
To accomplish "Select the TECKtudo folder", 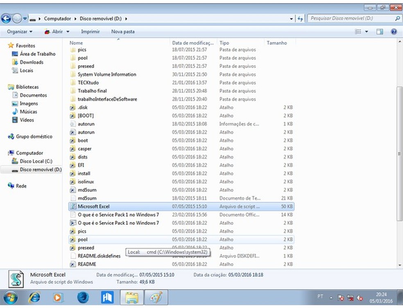I will pos(88,83).
